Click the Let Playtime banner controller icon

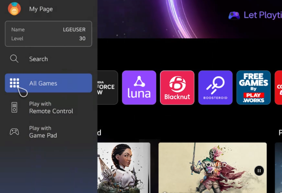click(234, 15)
